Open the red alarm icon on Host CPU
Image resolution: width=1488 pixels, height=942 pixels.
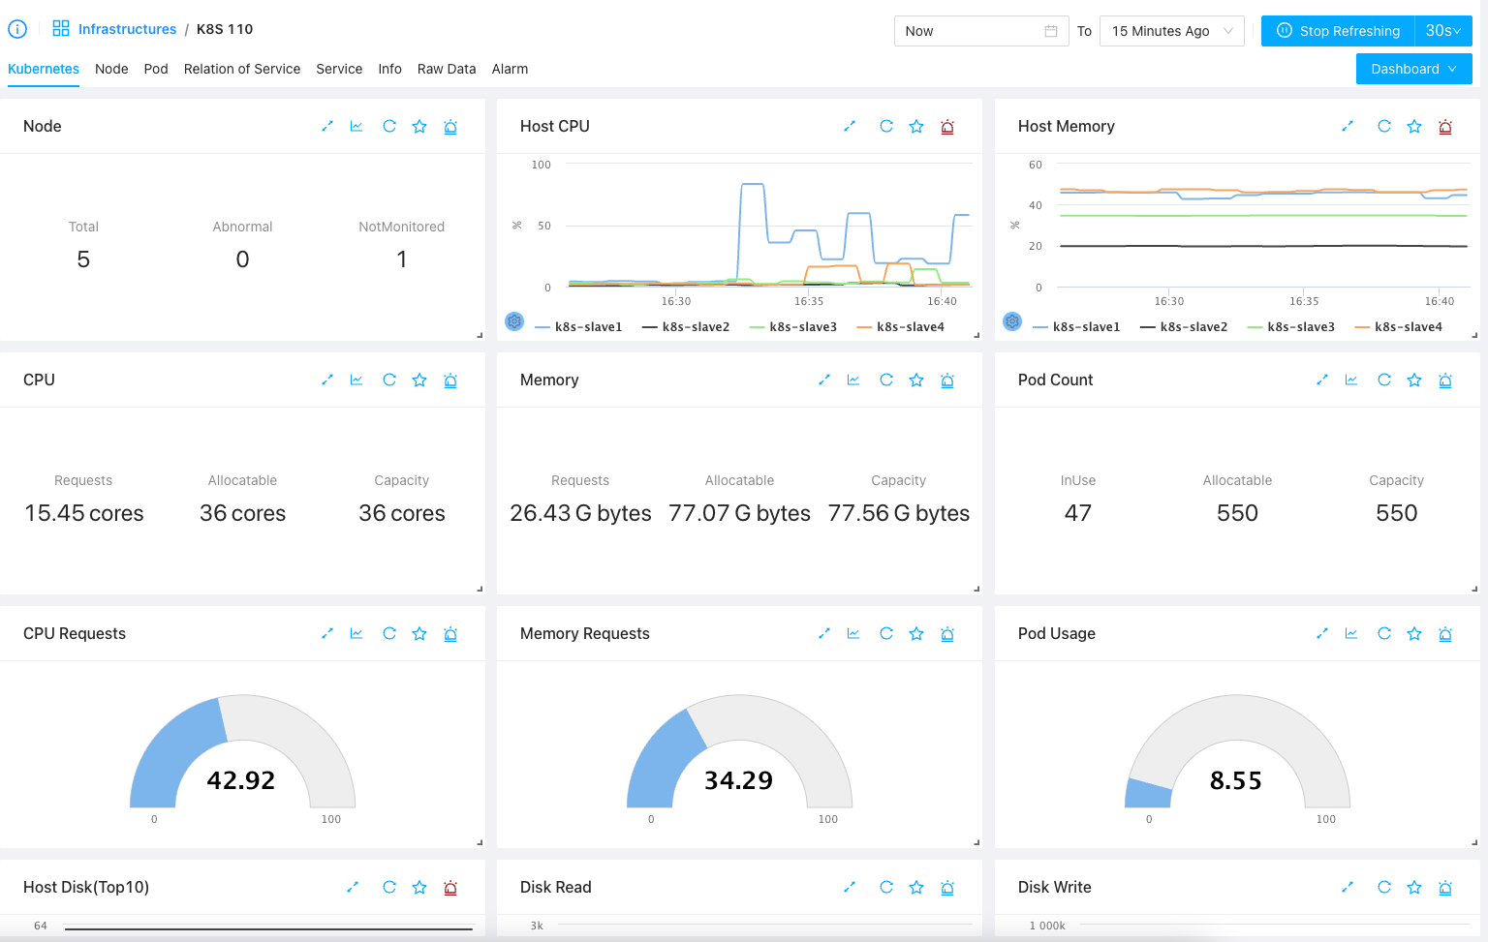pos(947,127)
